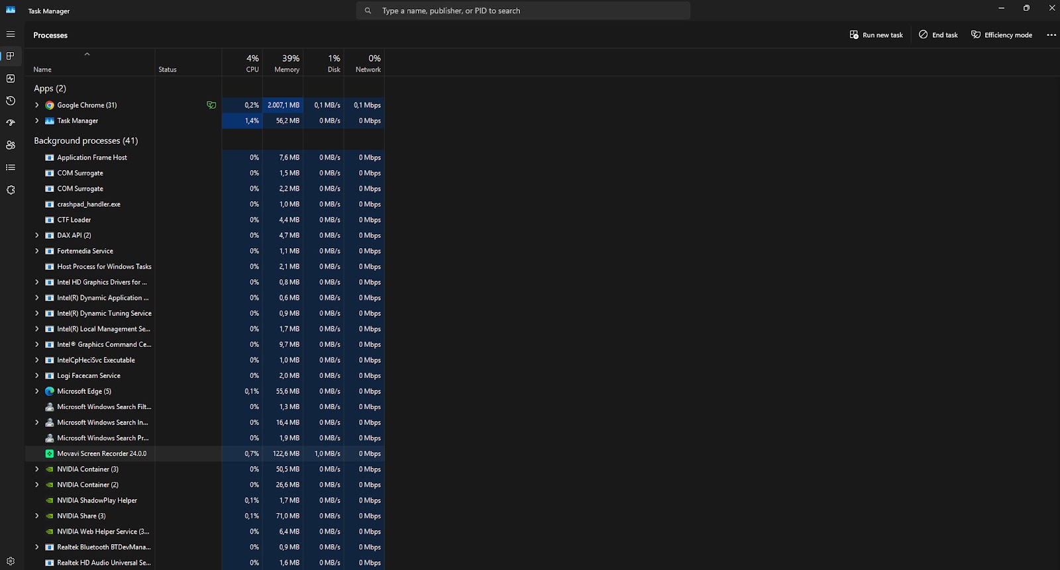
Task: Select Microsoft Windows Search Indexer row
Action: coord(205,422)
